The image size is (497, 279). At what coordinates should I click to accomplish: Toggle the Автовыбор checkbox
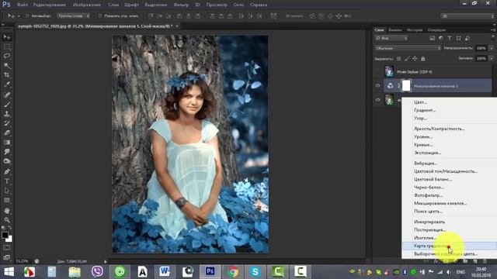click(x=27, y=15)
